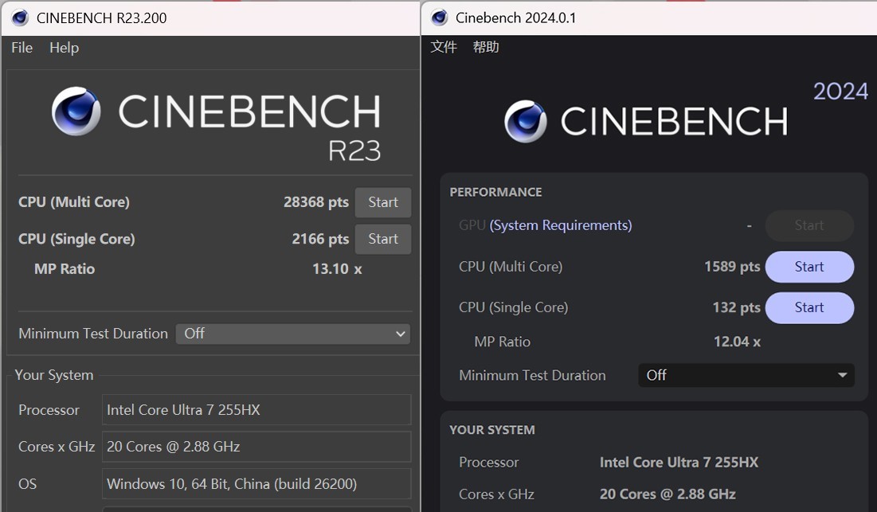Open the GPU System Requirements link
Image resolution: width=877 pixels, height=512 pixels.
[x=561, y=225]
